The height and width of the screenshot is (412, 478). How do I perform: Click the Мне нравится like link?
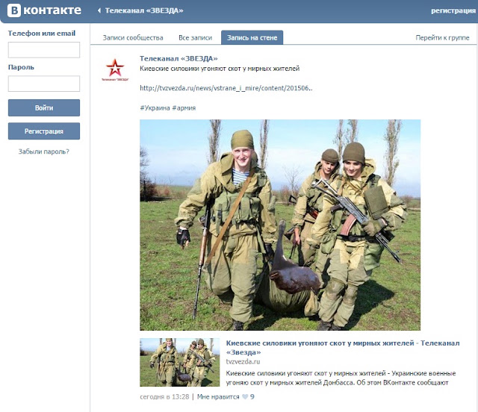click(218, 397)
